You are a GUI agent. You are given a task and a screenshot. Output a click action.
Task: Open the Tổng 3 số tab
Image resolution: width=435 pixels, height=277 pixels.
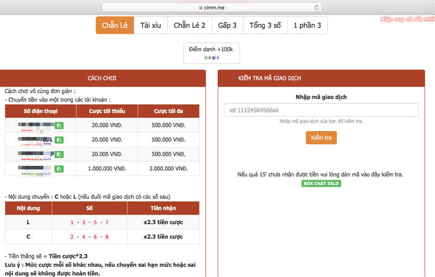click(265, 25)
